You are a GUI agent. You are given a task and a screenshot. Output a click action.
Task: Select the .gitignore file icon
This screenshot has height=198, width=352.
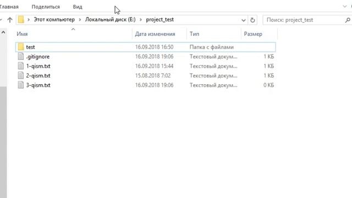(x=21, y=56)
